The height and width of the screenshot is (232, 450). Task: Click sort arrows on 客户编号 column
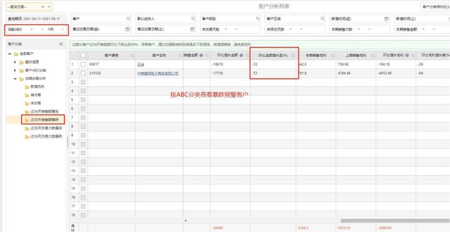pyautogui.click(x=132, y=55)
